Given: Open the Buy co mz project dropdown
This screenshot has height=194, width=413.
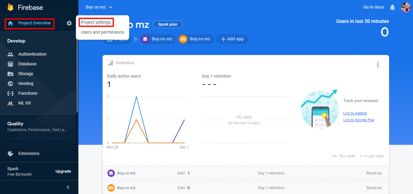Looking at the screenshot, I should (x=99, y=7).
